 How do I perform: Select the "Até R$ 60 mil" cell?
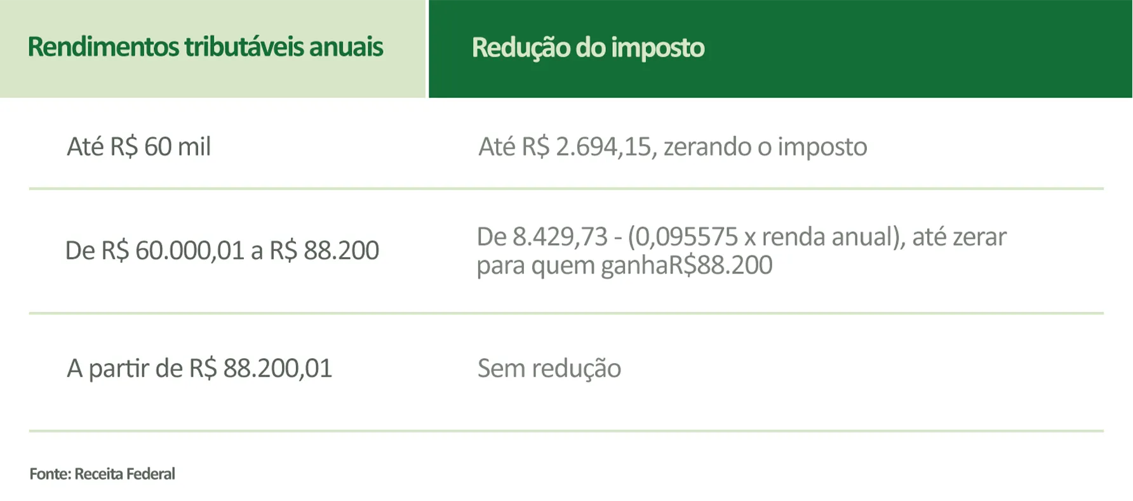[x=138, y=147]
